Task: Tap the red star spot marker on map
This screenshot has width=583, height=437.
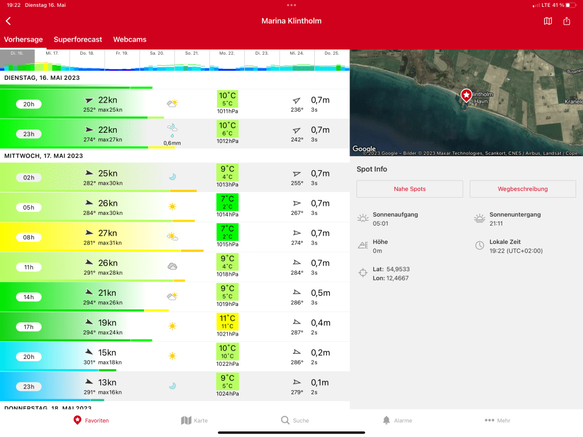Action: [466, 95]
